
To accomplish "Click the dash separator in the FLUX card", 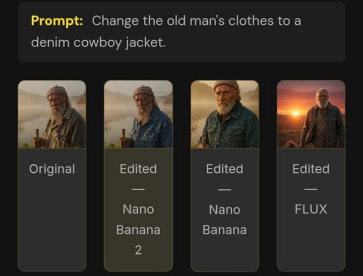I will pyautogui.click(x=311, y=189).
